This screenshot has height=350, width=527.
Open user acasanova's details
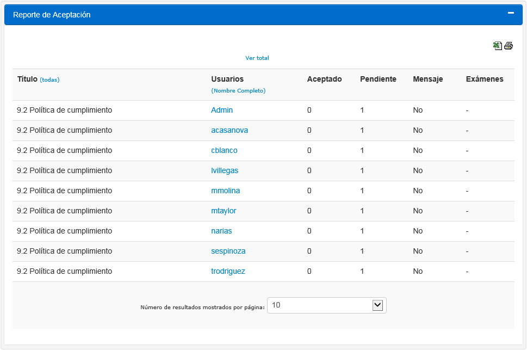click(x=230, y=131)
